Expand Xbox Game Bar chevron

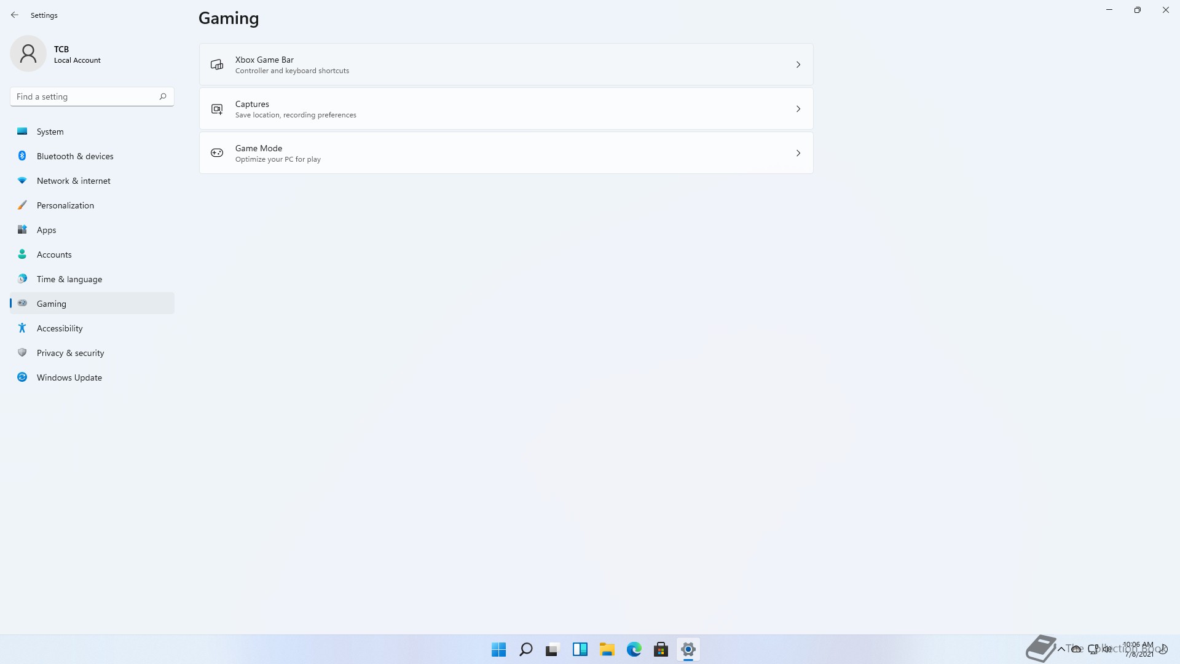(x=798, y=65)
